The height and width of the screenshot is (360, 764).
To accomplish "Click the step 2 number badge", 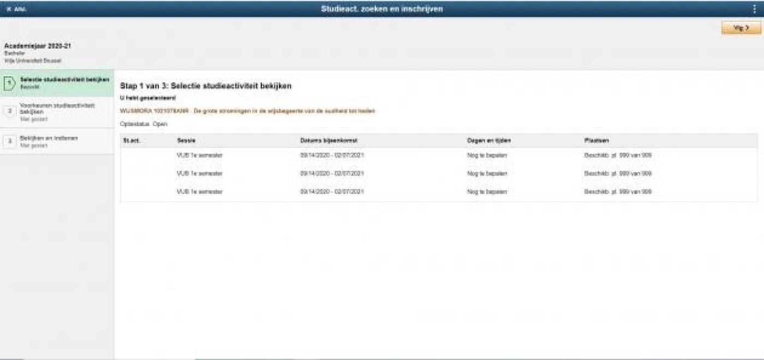I will (9, 111).
